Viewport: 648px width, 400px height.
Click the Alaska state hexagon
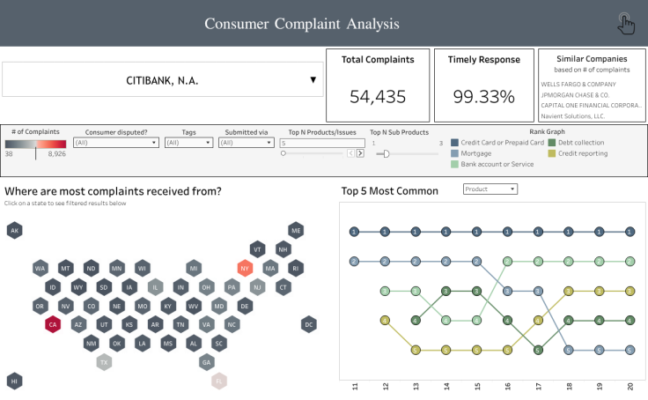coord(14,231)
